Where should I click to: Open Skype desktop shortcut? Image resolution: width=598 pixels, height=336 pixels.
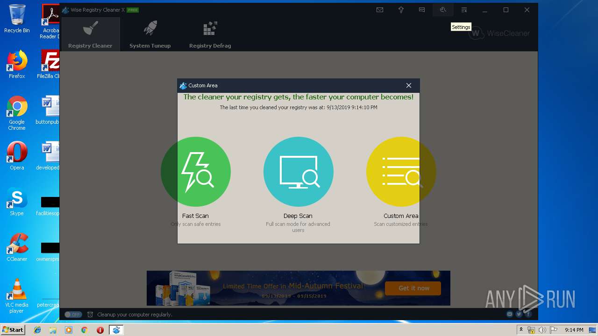click(x=17, y=202)
